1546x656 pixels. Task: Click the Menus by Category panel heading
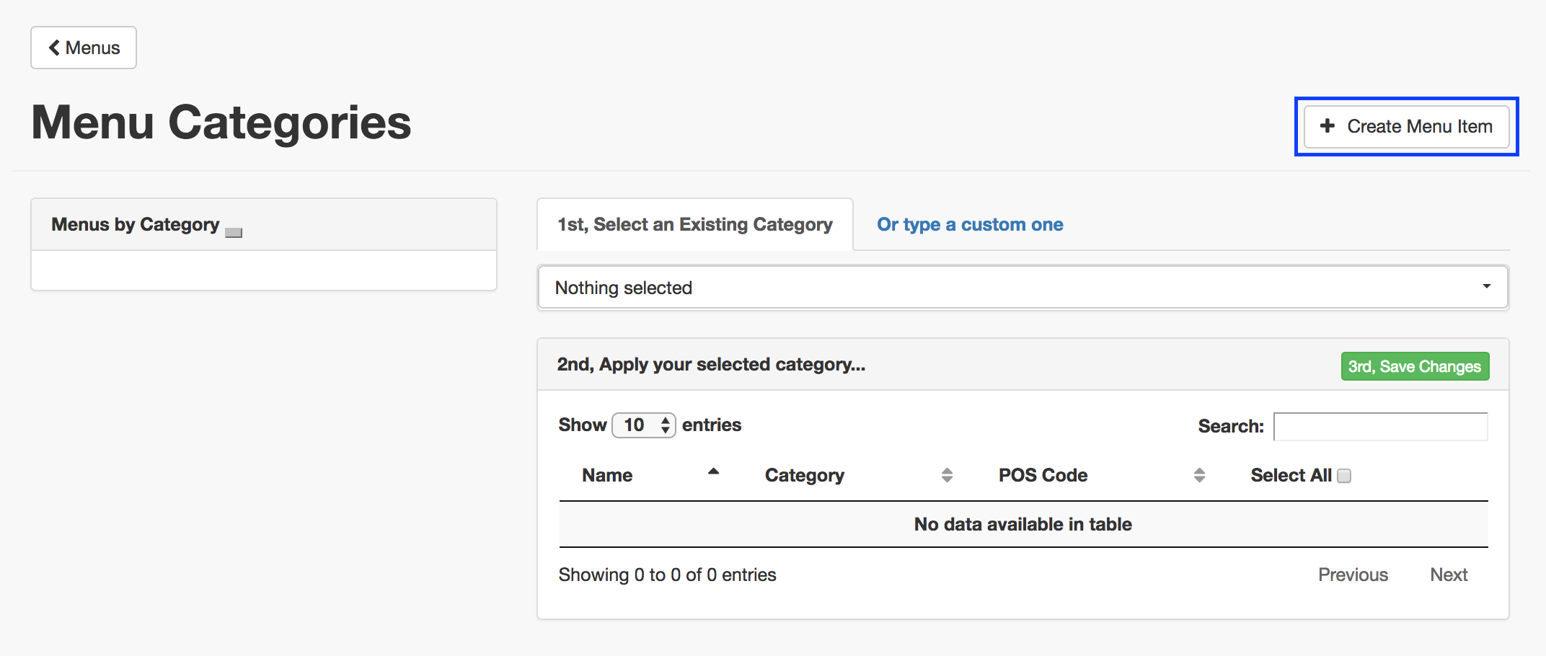click(135, 225)
